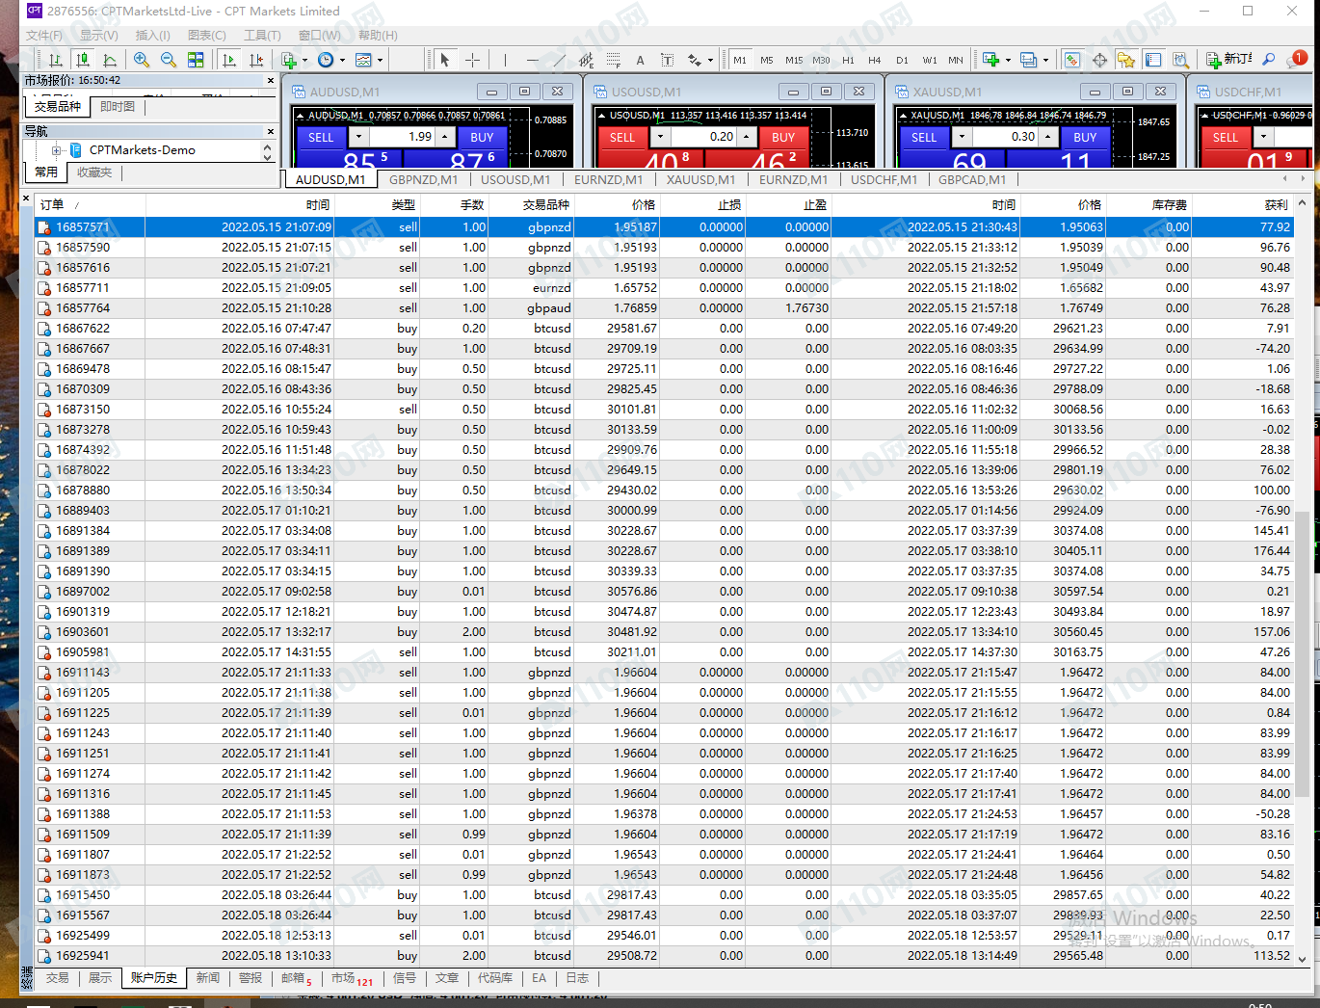
Task: Open the 图表(C) menu
Action: (x=206, y=36)
